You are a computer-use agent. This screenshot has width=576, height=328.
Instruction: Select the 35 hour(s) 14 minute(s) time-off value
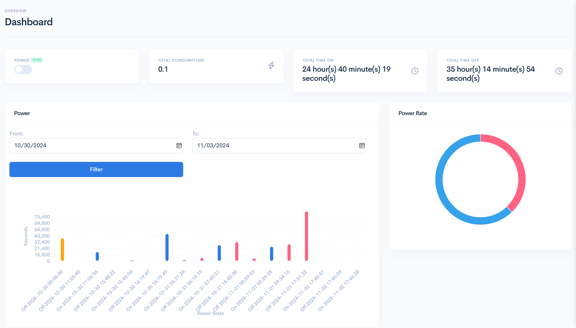[x=490, y=74]
